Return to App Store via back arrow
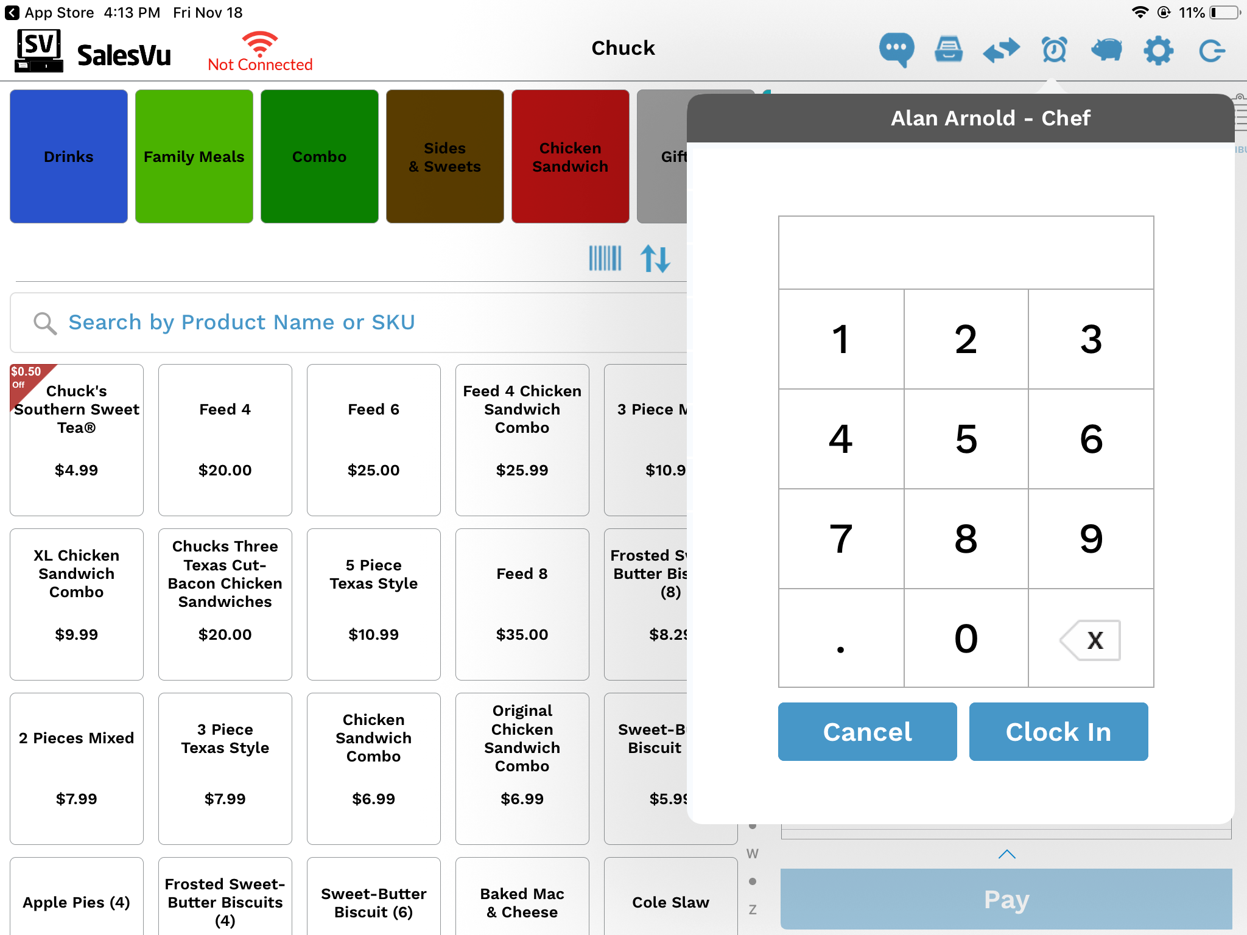 pos(49,12)
